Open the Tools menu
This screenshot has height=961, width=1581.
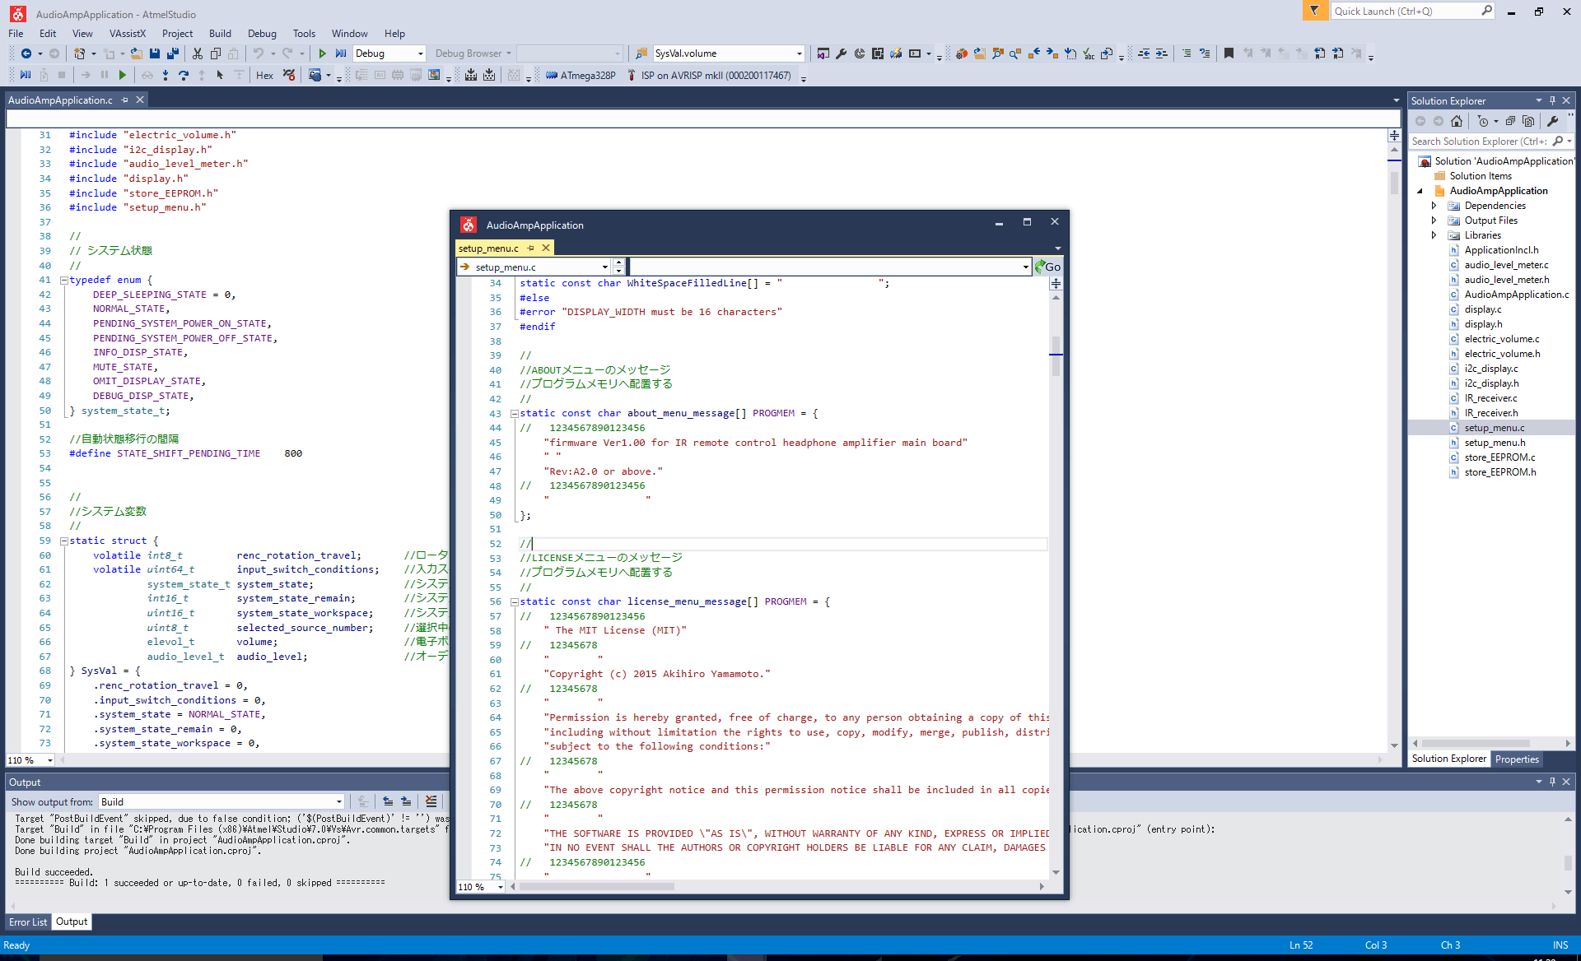tap(304, 34)
